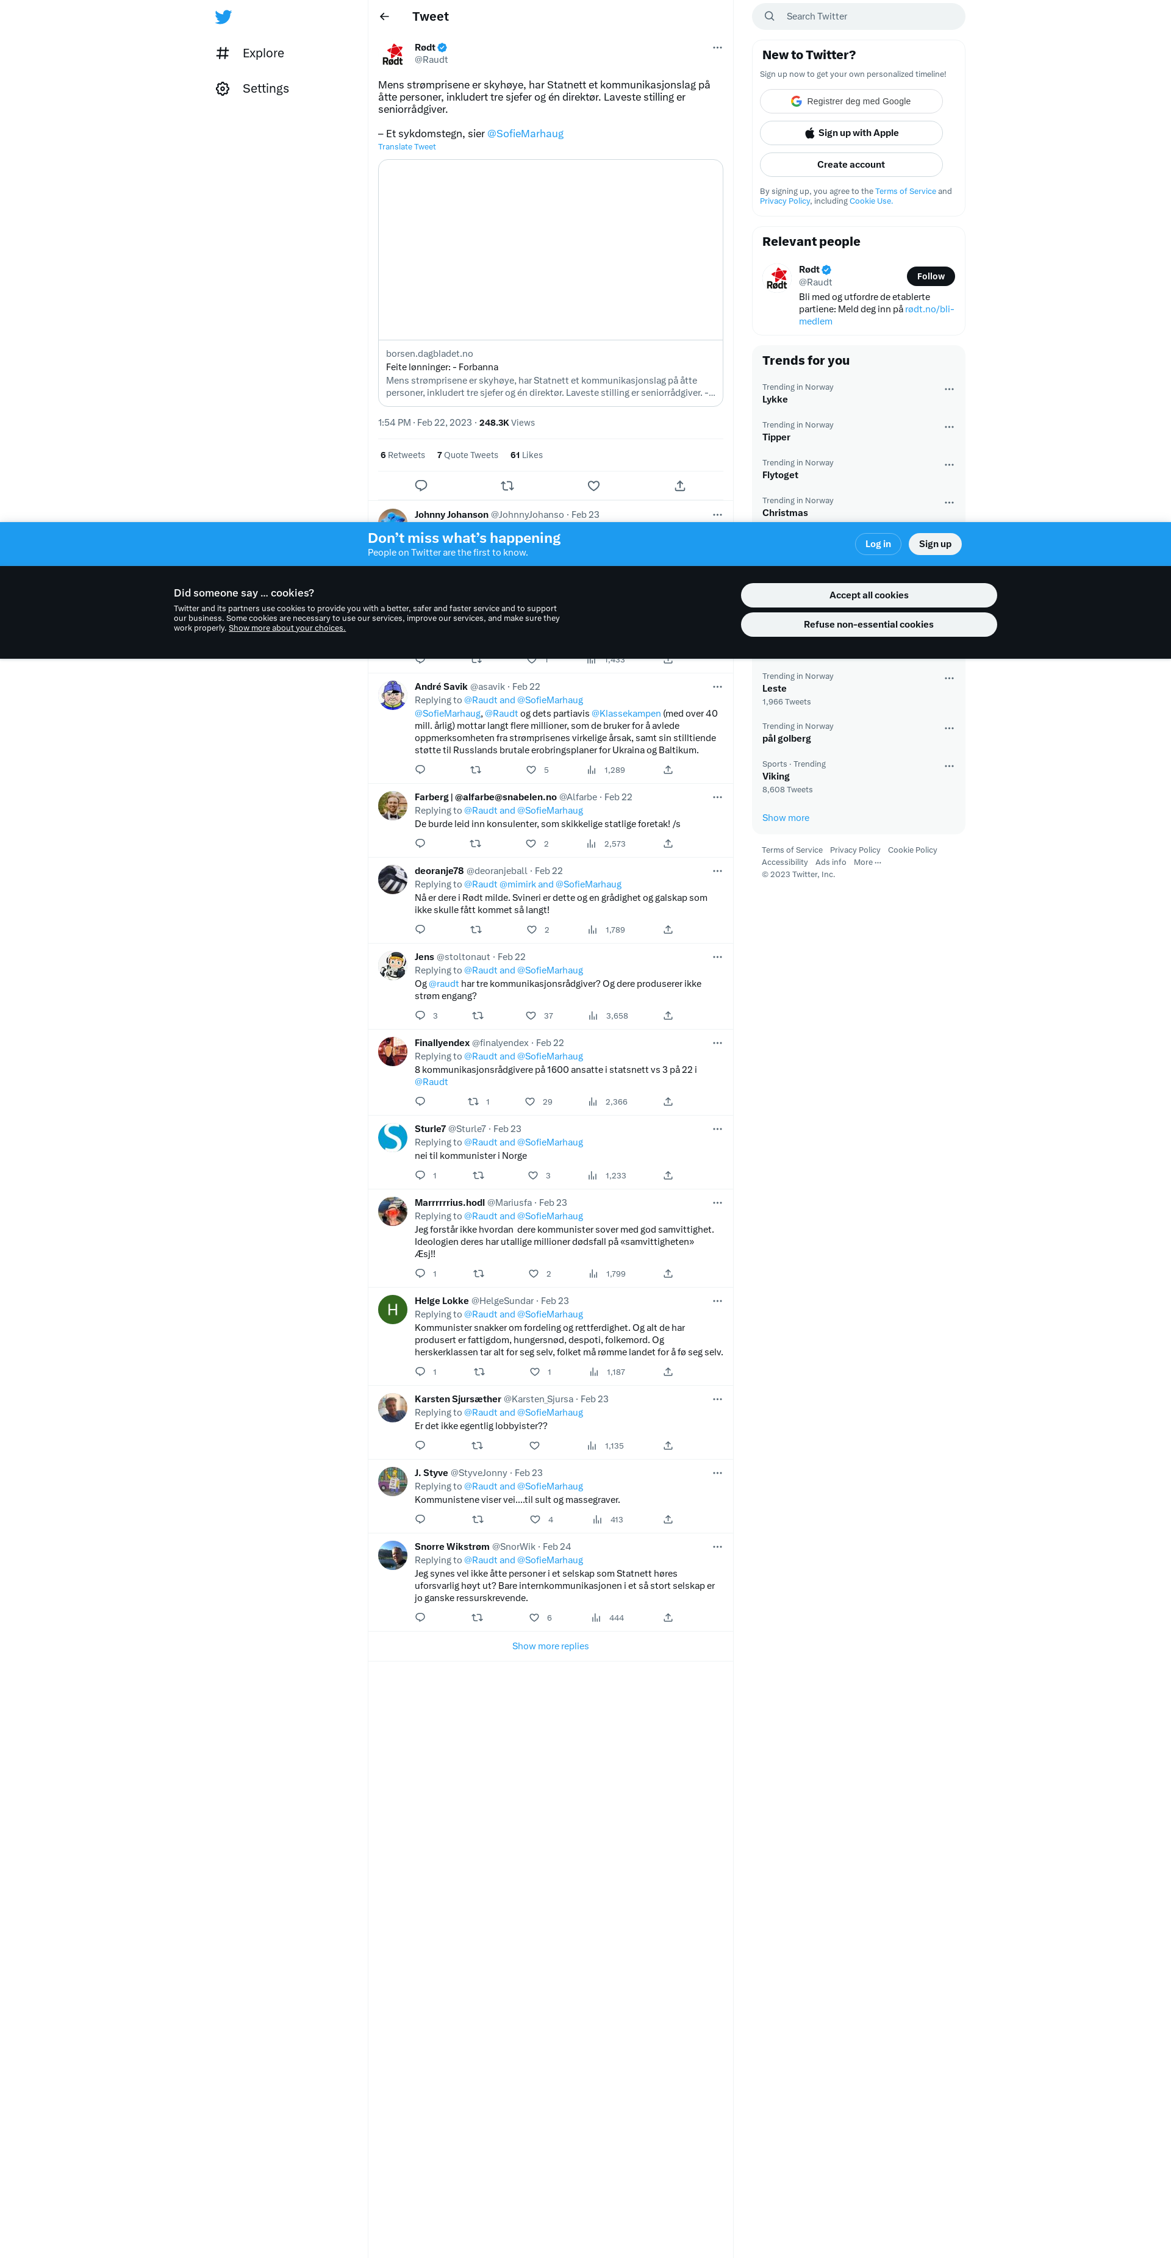The image size is (1171, 2258).
Task: Follow Rødt in Relevant people
Action: [x=930, y=277]
